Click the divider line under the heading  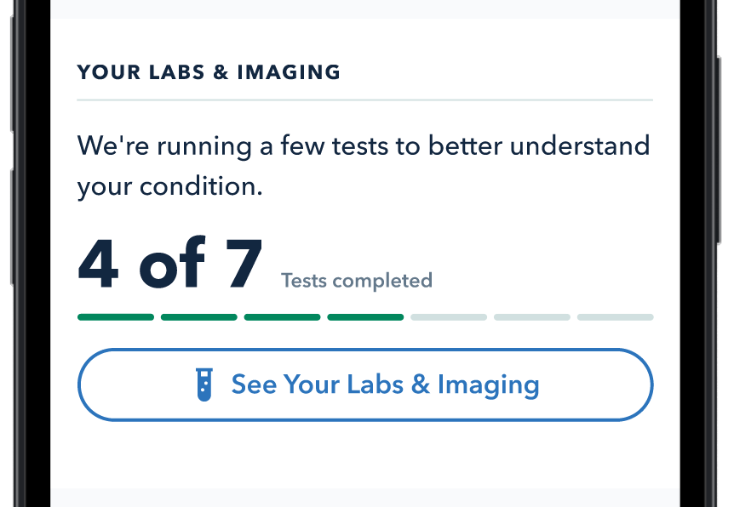coord(365,100)
